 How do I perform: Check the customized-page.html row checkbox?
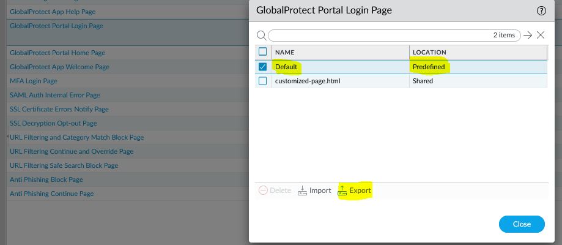tap(263, 81)
